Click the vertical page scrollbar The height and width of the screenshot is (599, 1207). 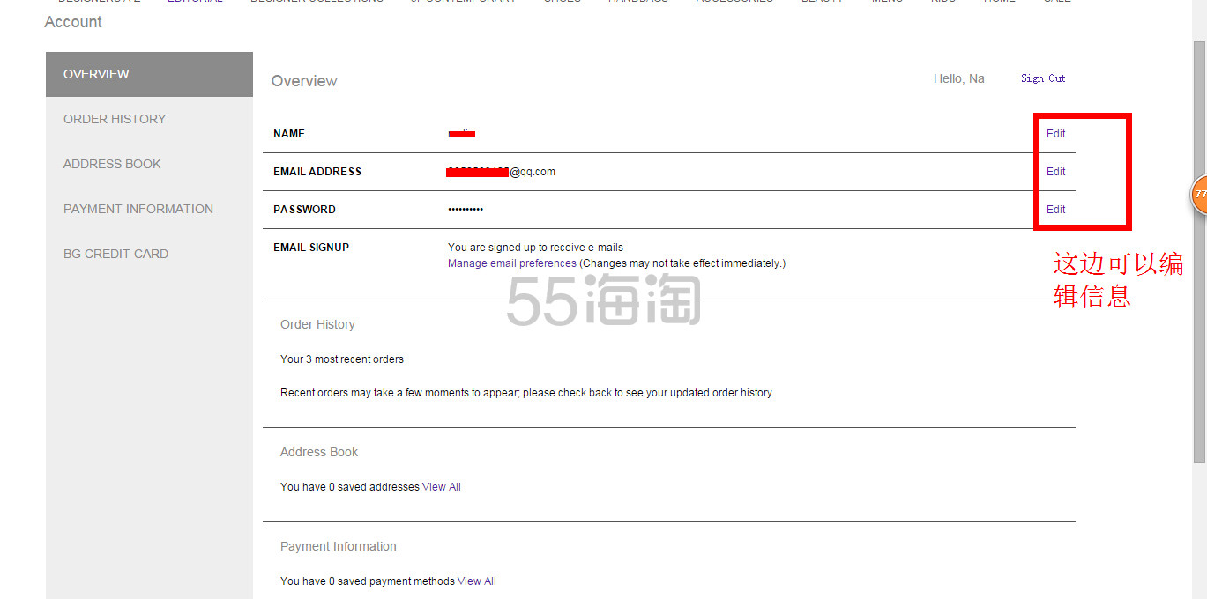(x=1199, y=264)
